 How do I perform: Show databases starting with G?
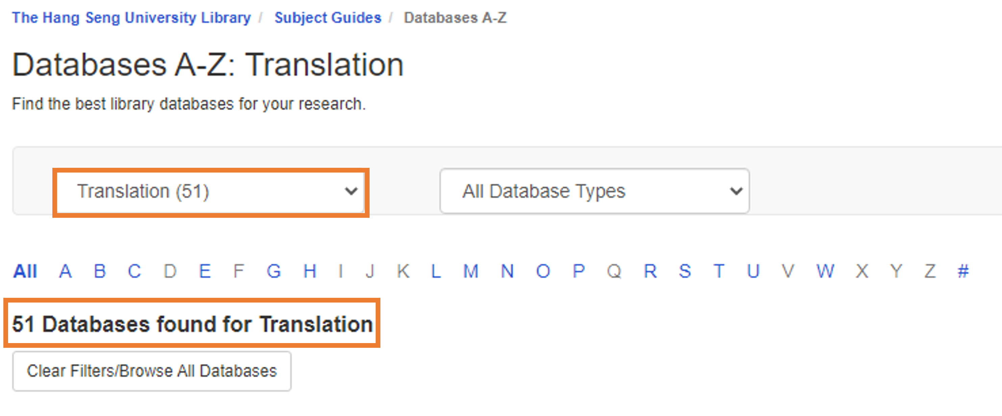point(275,271)
